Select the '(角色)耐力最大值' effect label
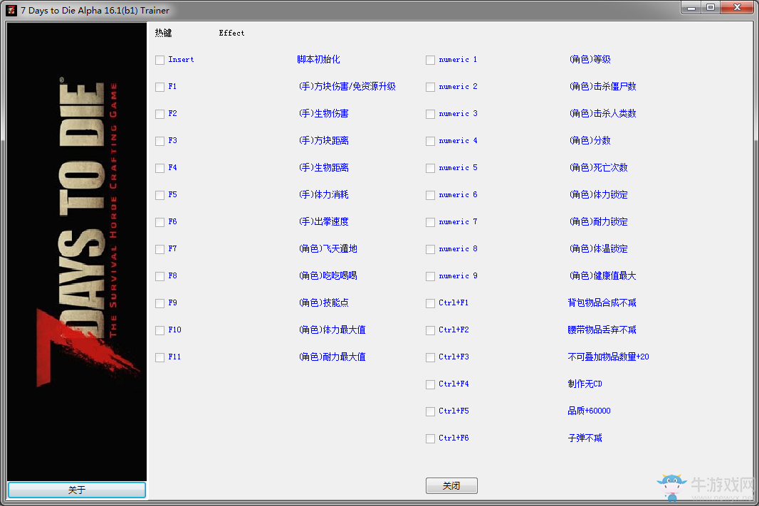 pyautogui.click(x=332, y=357)
